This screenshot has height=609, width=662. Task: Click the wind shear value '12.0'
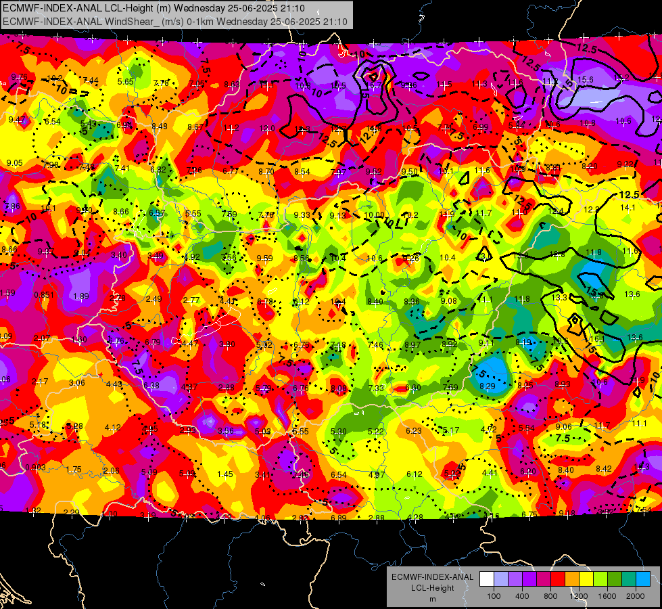point(267,128)
